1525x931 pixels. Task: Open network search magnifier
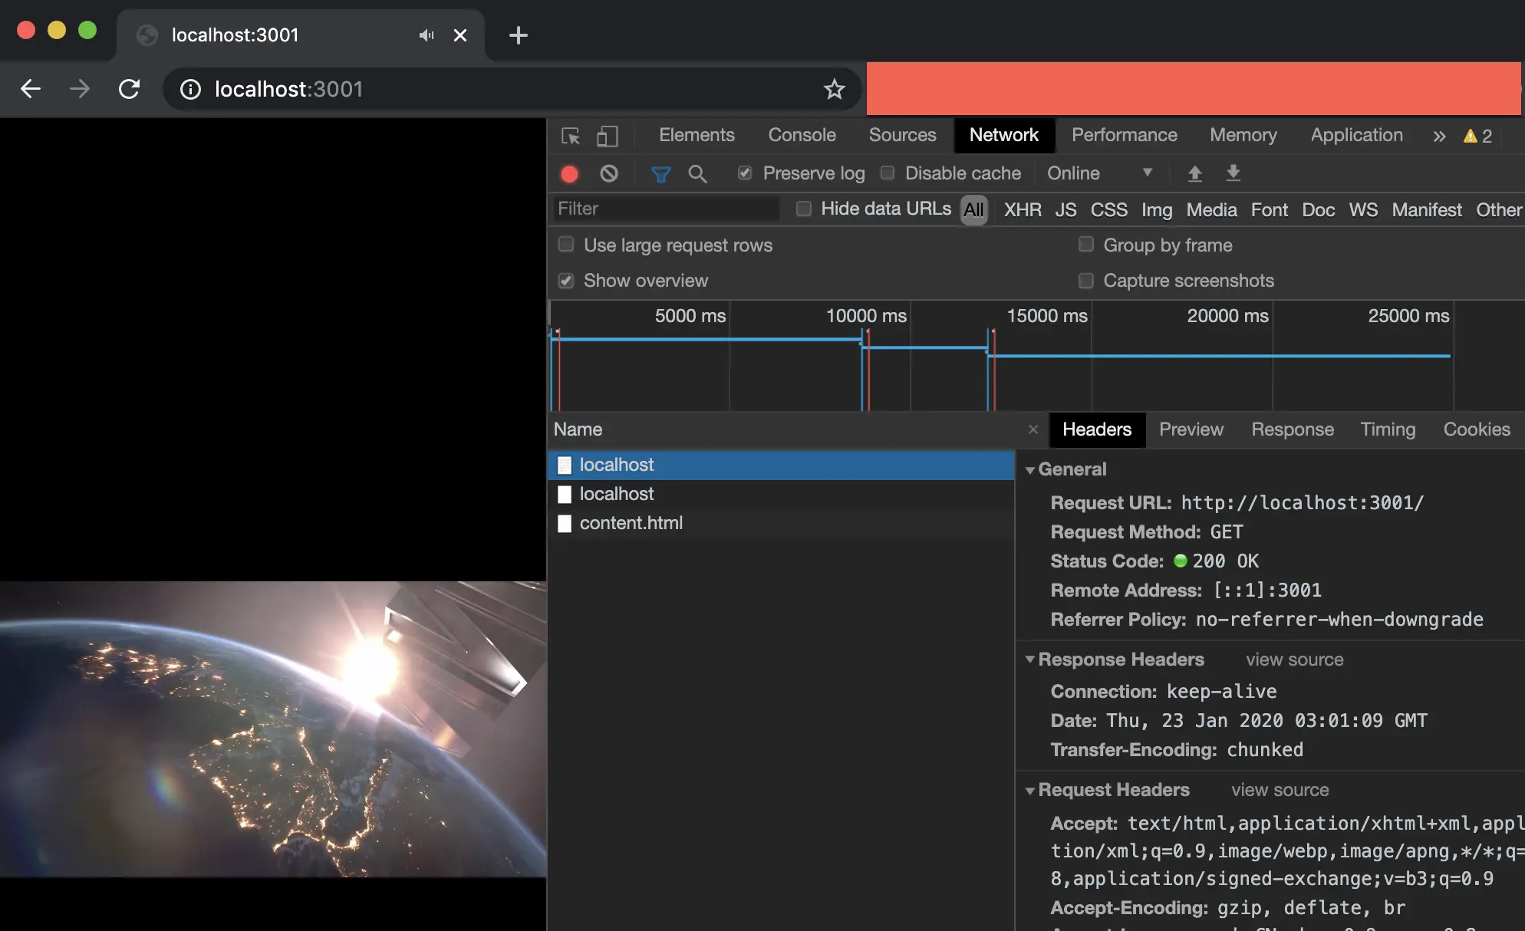click(x=697, y=174)
